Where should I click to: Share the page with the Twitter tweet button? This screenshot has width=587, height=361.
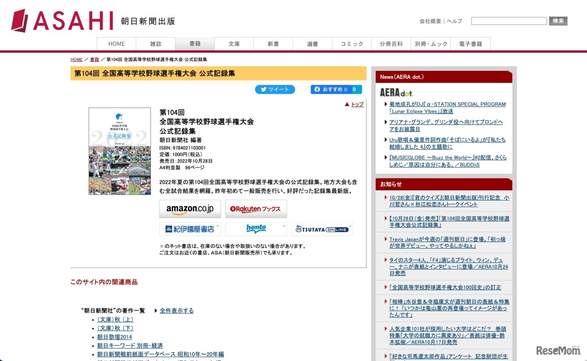(275, 90)
